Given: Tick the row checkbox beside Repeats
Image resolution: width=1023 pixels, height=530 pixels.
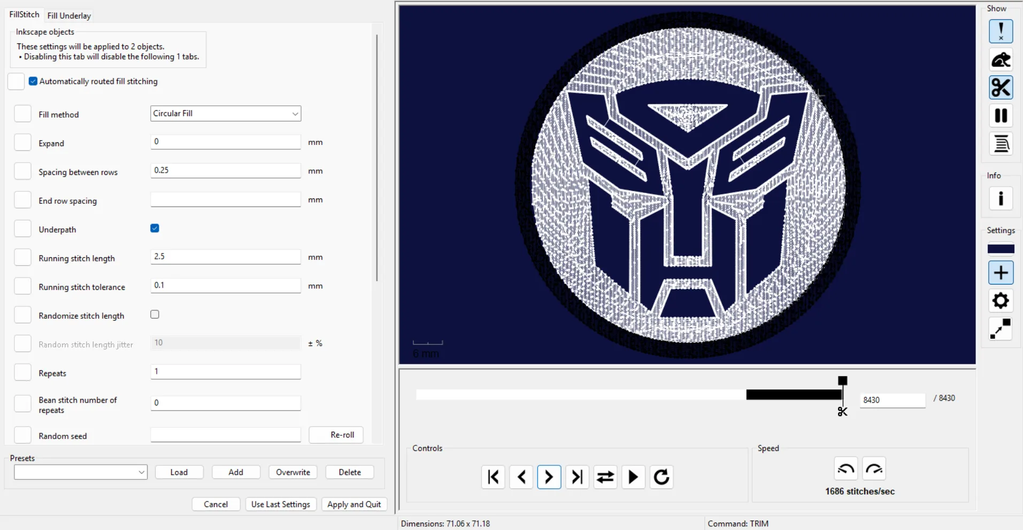Looking at the screenshot, I should coord(22,372).
